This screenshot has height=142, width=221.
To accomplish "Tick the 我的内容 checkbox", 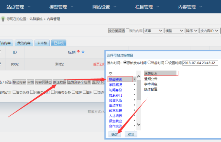I will click(128, 31).
